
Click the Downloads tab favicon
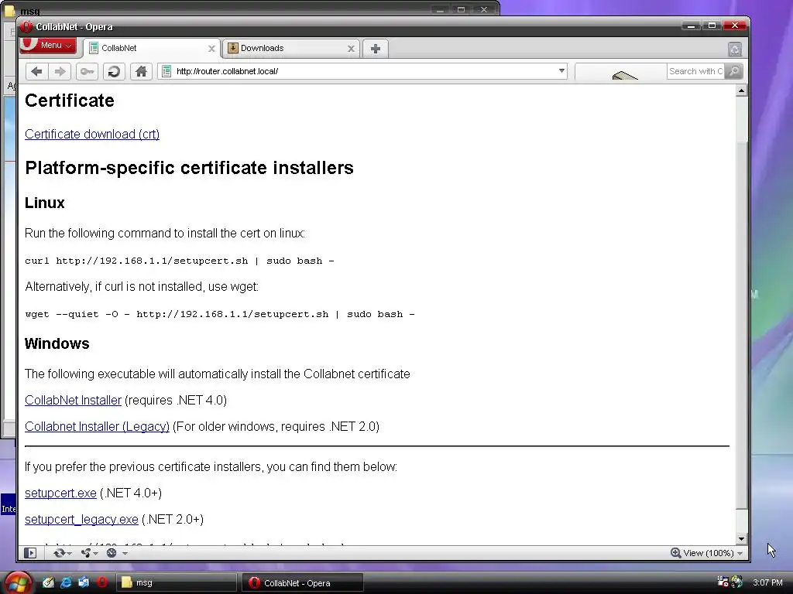232,48
